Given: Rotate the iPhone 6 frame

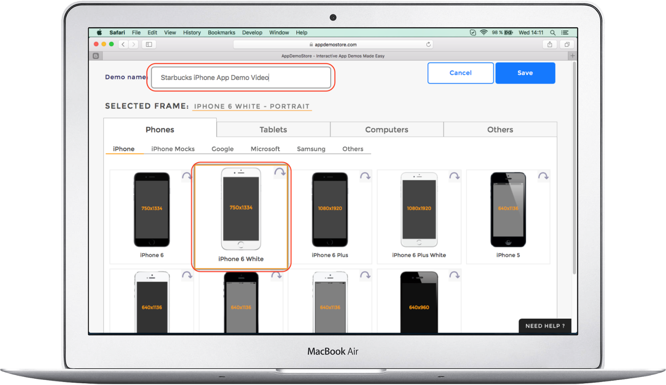Looking at the screenshot, I should 187,176.
